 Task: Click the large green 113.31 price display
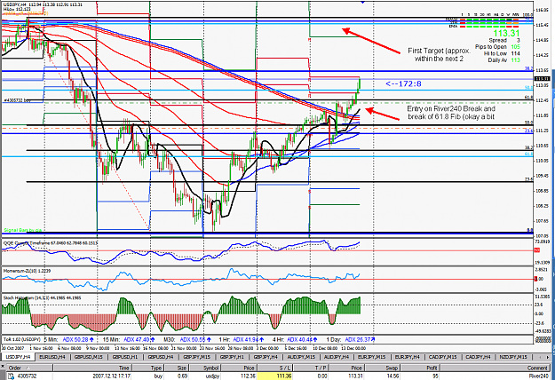pyautogui.click(x=506, y=33)
